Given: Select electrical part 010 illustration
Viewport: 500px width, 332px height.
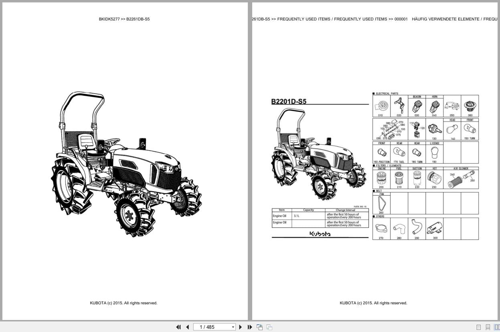Looking at the screenshot, I should click(381, 107).
